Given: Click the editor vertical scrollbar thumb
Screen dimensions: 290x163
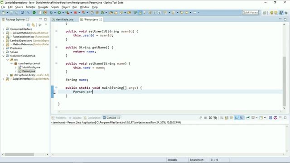Looking at the screenshot, I should coord(284,81).
